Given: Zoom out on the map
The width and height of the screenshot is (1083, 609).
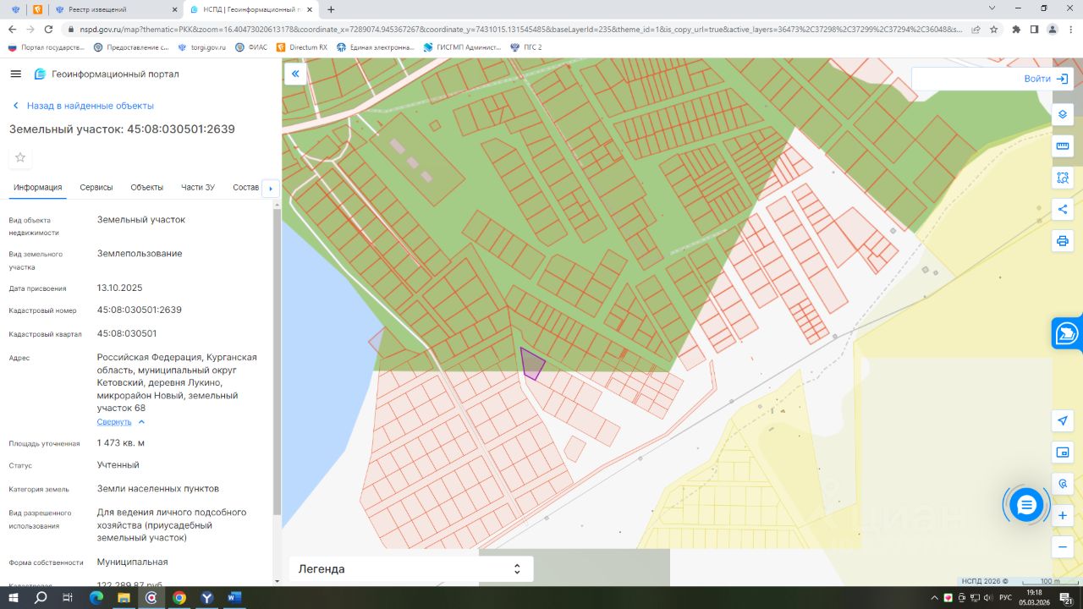Looking at the screenshot, I should [1063, 546].
